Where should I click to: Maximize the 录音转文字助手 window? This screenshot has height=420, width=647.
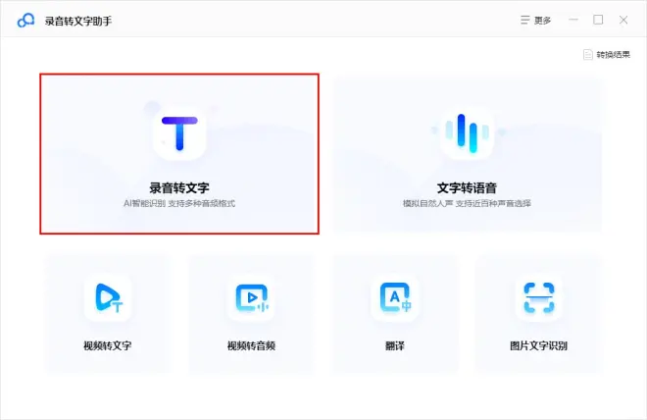[599, 20]
